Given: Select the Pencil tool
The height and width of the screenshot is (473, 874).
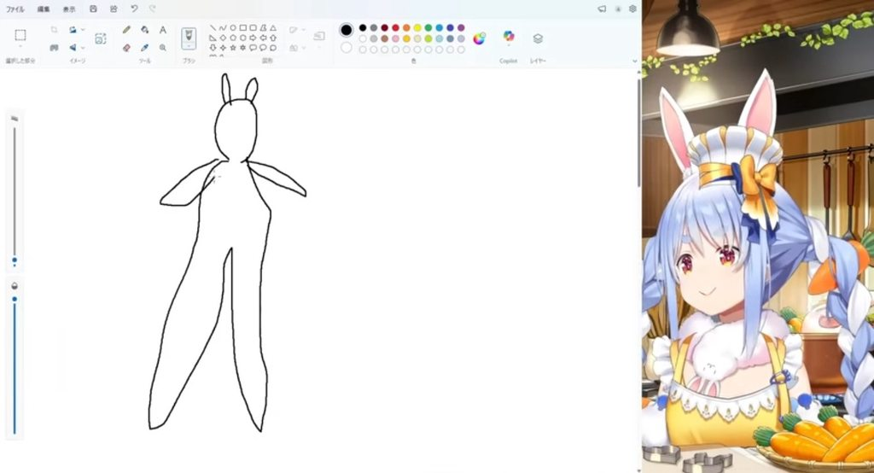Looking at the screenshot, I should [x=126, y=30].
